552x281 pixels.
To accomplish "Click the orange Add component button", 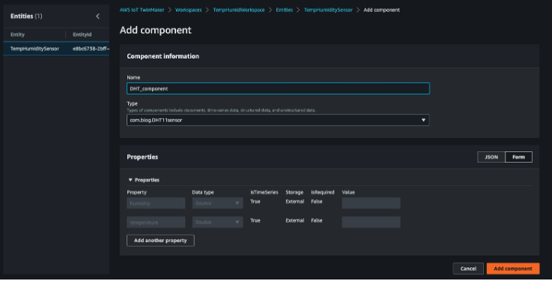I will click(x=513, y=269).
